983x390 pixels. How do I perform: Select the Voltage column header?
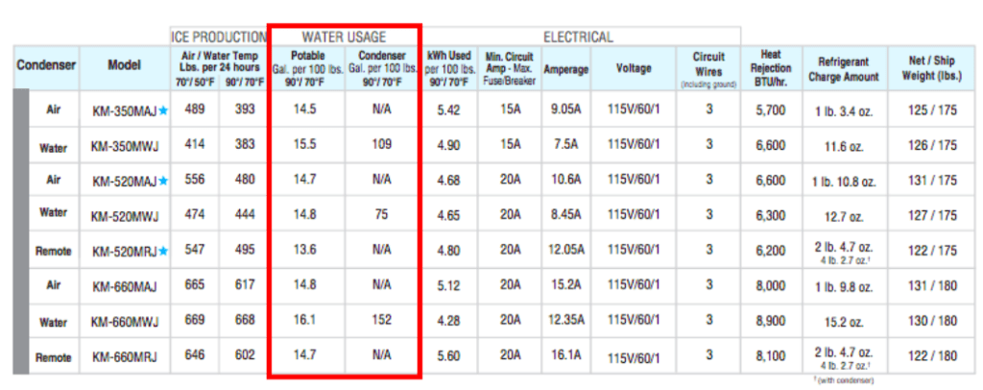click(634, 69)
